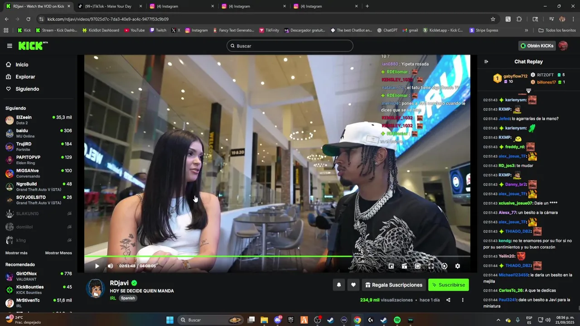The width and height of the screenshot is (580, 326).
Task: Open ChatGPT bookmark
Action: coord(387,30)
